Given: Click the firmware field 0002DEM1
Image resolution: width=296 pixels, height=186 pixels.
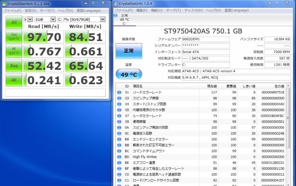Looking at the screenshot, I should [x=206, y=39].
